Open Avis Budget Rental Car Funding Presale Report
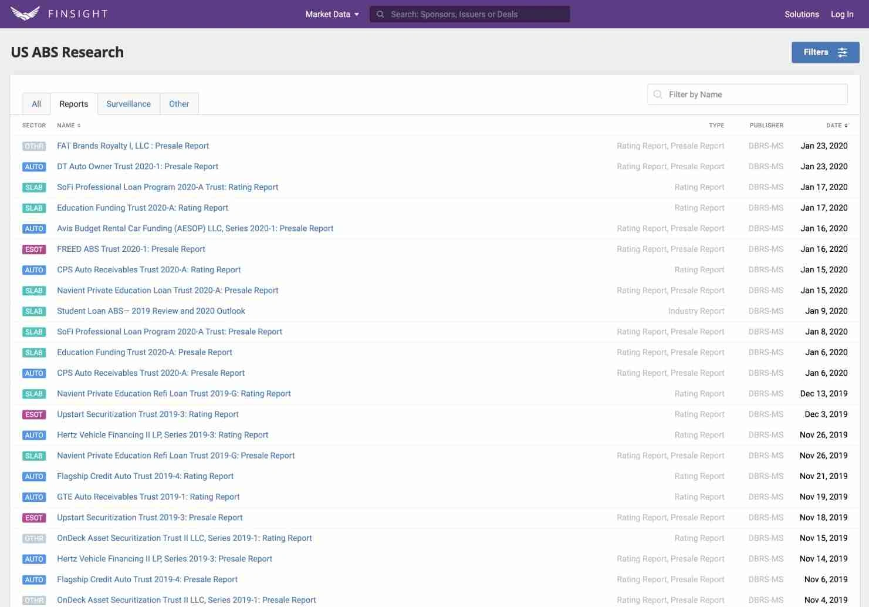869x607 pixels. coord(195,228)
